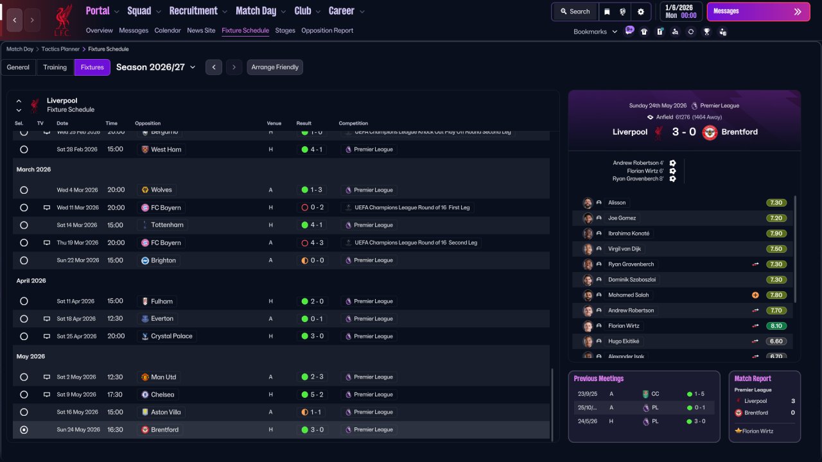Click the Wolves club badge in the fixture list
This screenshot has width=822, height=462.
[145, 190]
